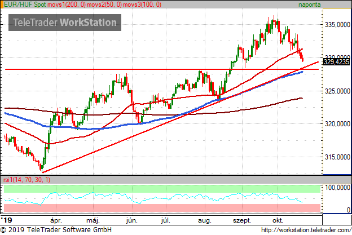Click the green overbought RSI band
352x235 pixels.
point(162,189)
